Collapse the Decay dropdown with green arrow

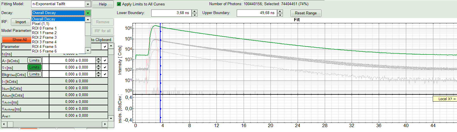(88, 13)
